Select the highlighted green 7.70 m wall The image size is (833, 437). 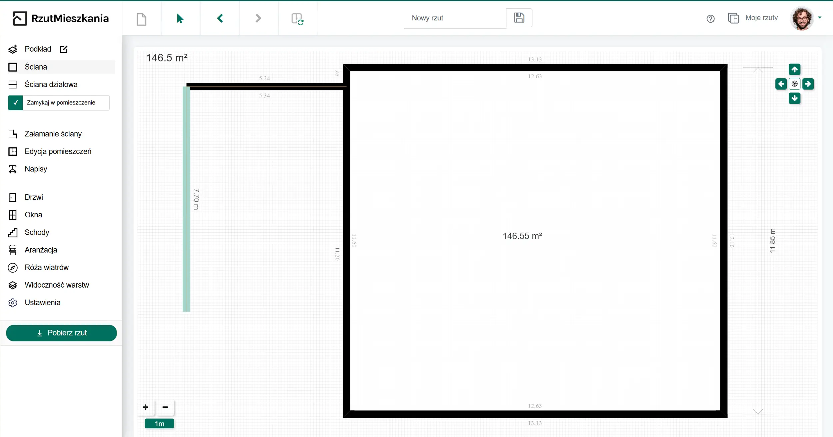(186, 200)
